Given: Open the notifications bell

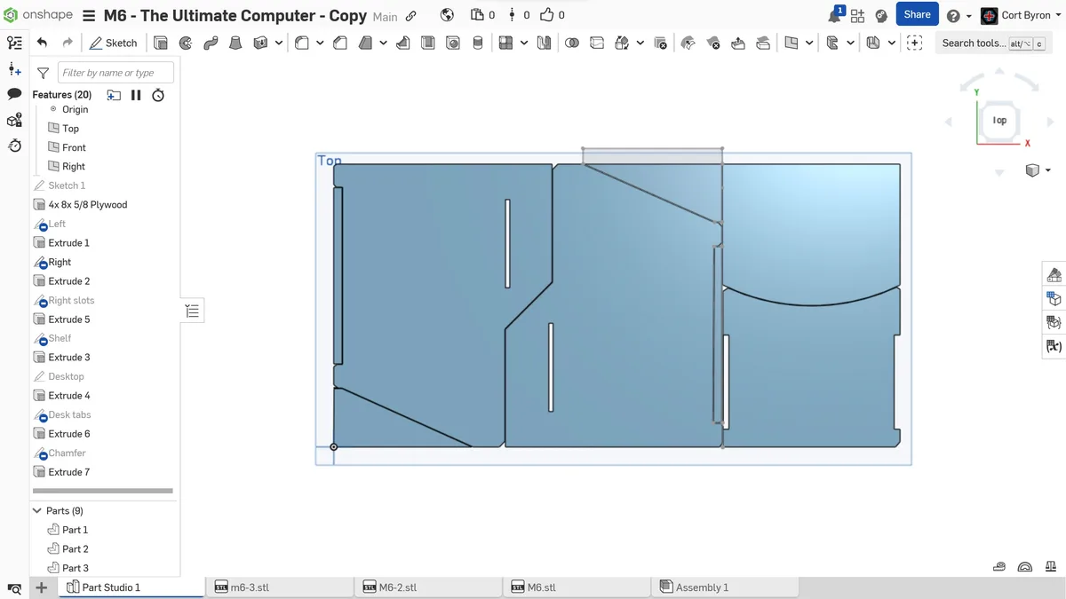Looking at the screenshot, I should tap(835, 15).
